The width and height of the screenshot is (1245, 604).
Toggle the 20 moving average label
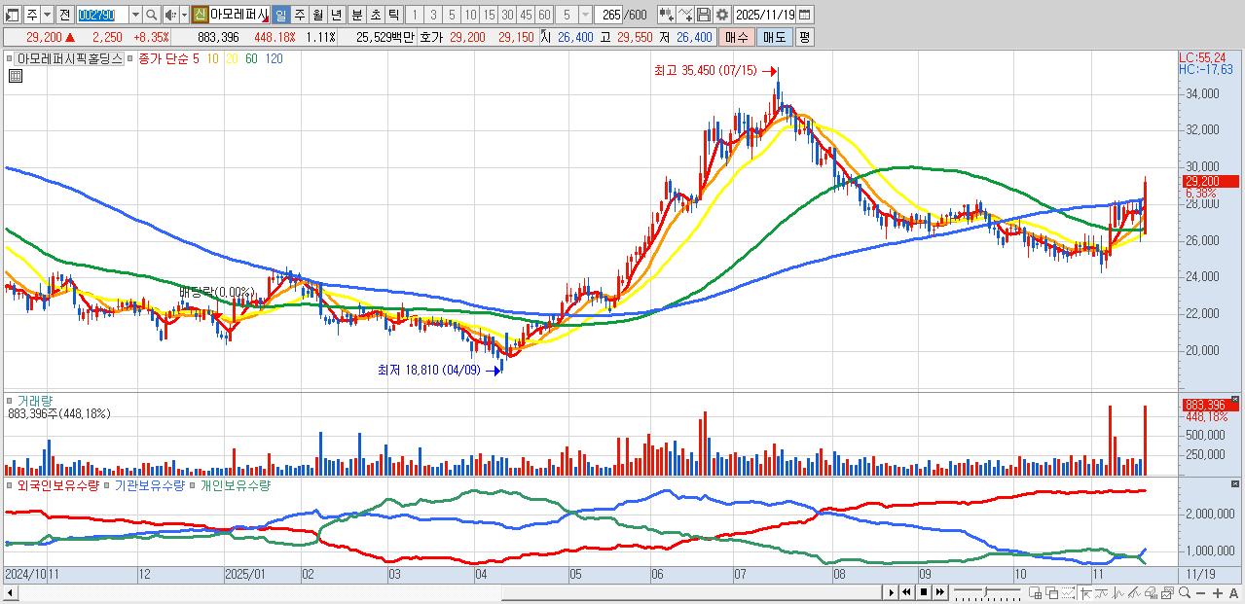pyautogui.click(x=232, y=58)
